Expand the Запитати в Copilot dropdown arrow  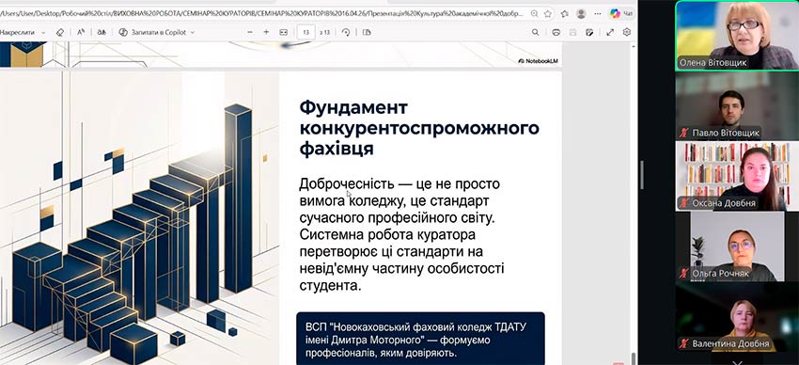(x=192, y=32)
